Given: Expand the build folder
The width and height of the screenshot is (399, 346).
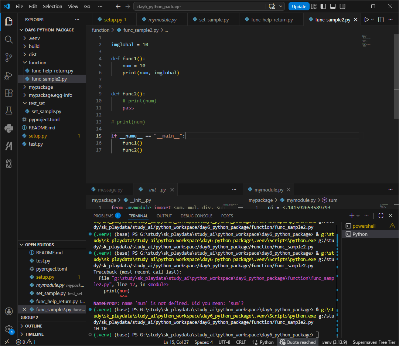Looking at the screenshot, I should [52, 46].
